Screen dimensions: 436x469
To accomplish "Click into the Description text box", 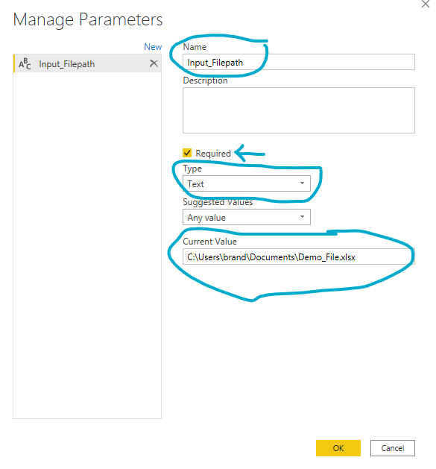I will click(299, 110).
